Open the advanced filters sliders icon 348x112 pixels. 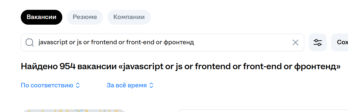(x=318, y=42)
